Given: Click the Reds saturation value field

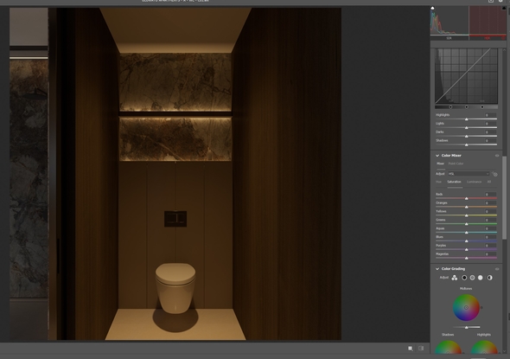Looking at the screenshot, I should pyautogui.click(x=490, y=195).
